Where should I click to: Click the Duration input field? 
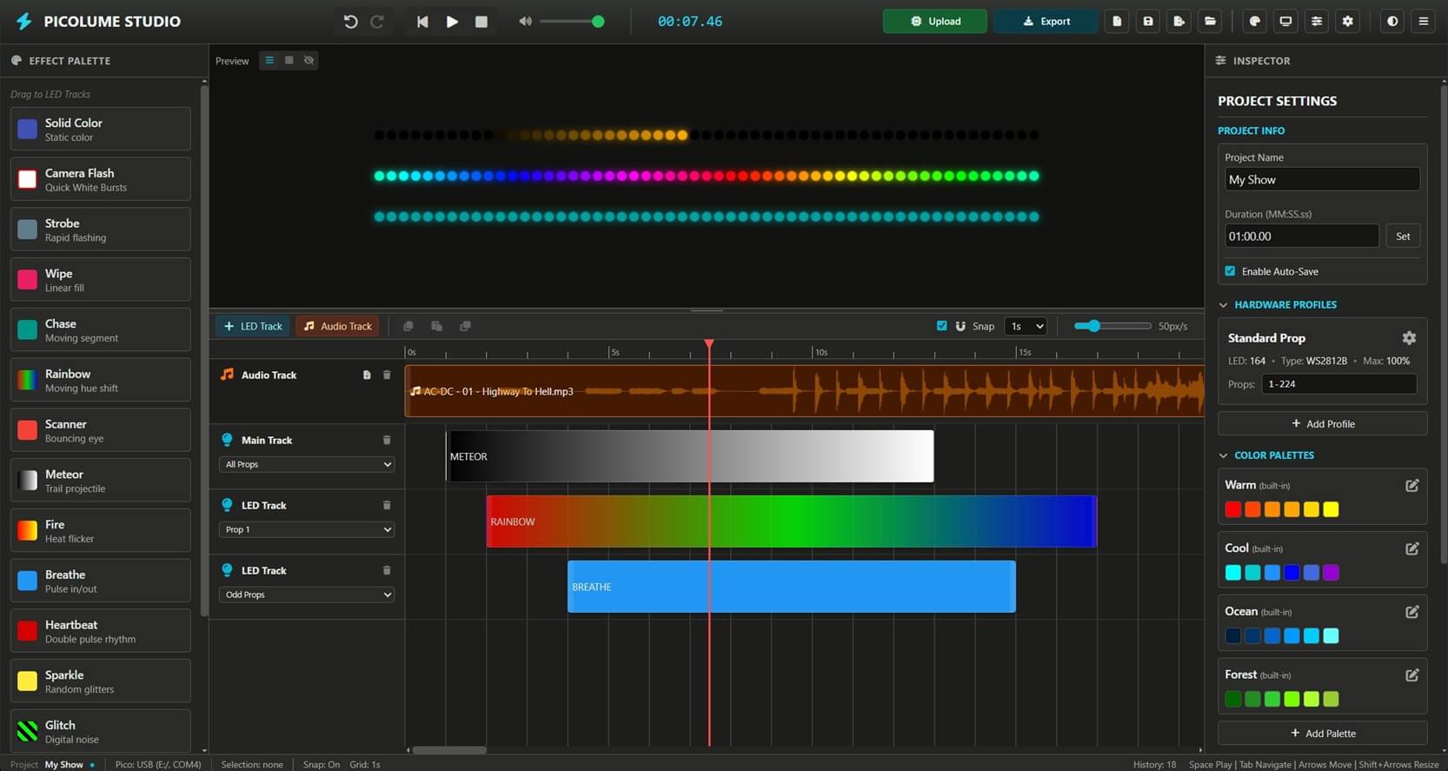1301,236
